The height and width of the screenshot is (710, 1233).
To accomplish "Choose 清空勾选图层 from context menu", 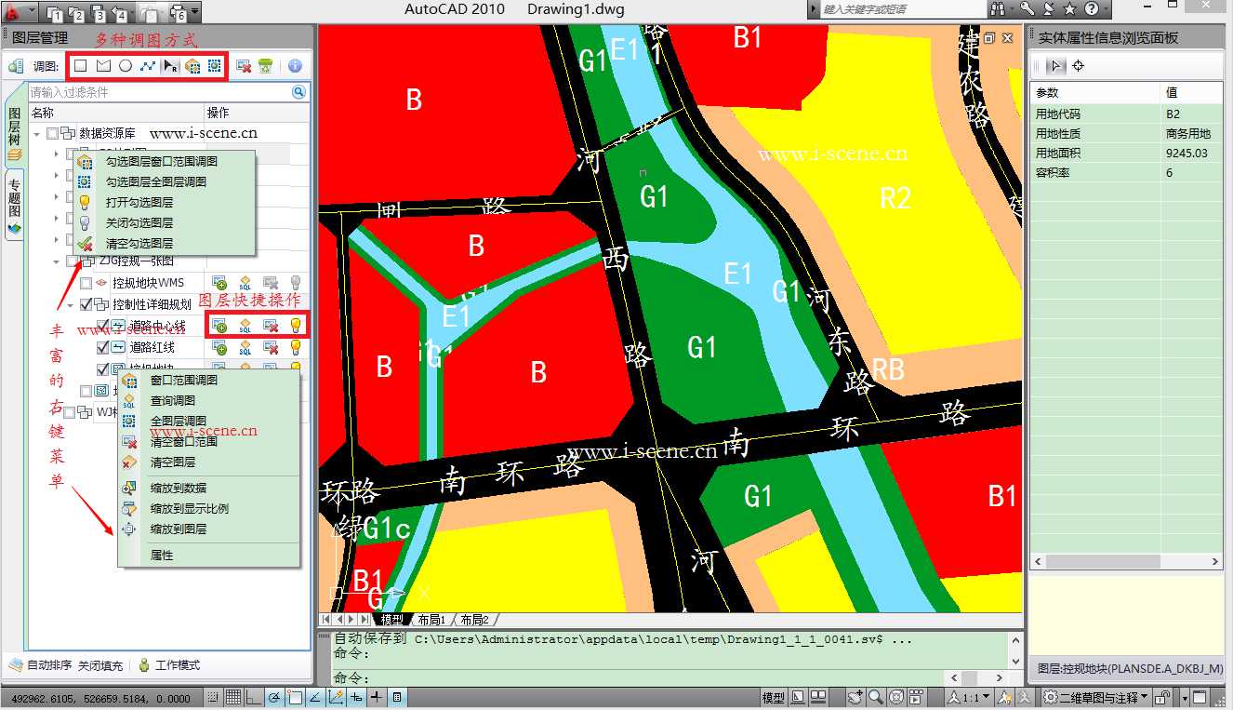I will 139,243.
